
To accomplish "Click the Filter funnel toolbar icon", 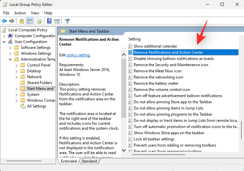I will [67, 21].
